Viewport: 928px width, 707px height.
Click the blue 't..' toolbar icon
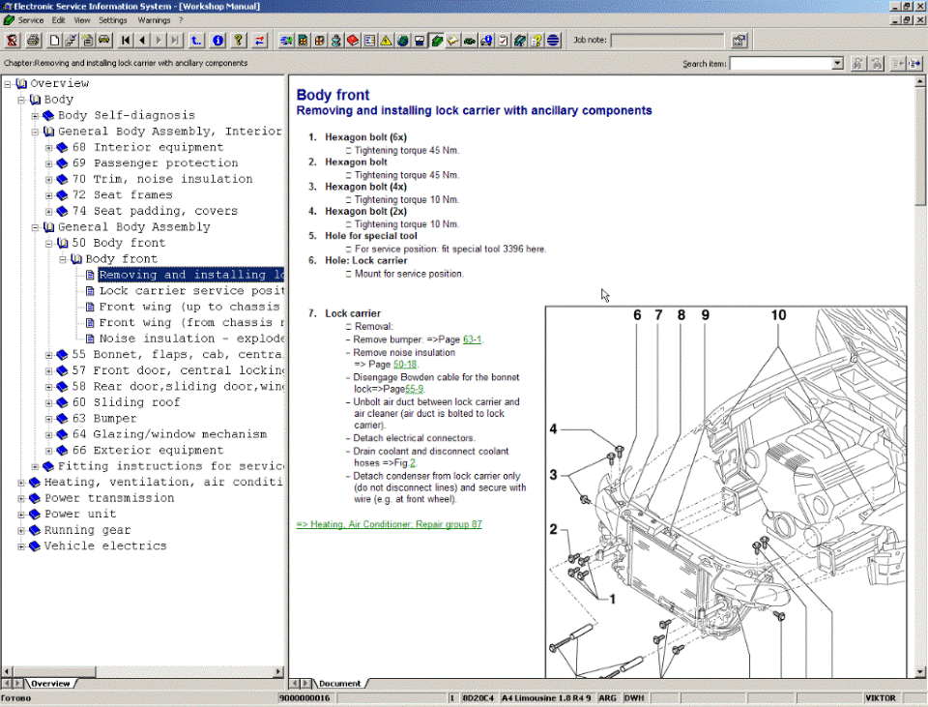coord(196,41)
